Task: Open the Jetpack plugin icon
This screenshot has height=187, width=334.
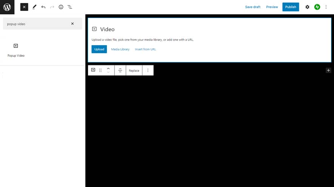Action: pos(317,7)
